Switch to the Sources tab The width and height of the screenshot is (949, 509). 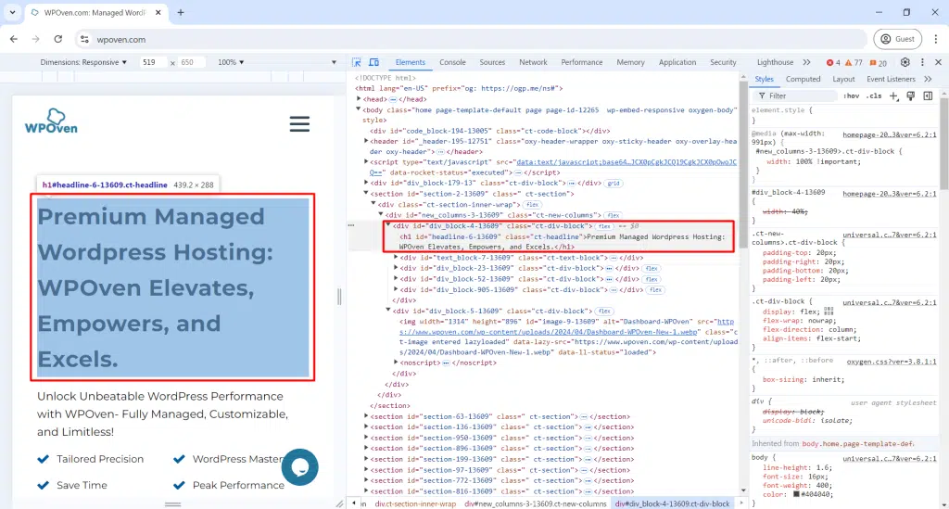point(492,62)
